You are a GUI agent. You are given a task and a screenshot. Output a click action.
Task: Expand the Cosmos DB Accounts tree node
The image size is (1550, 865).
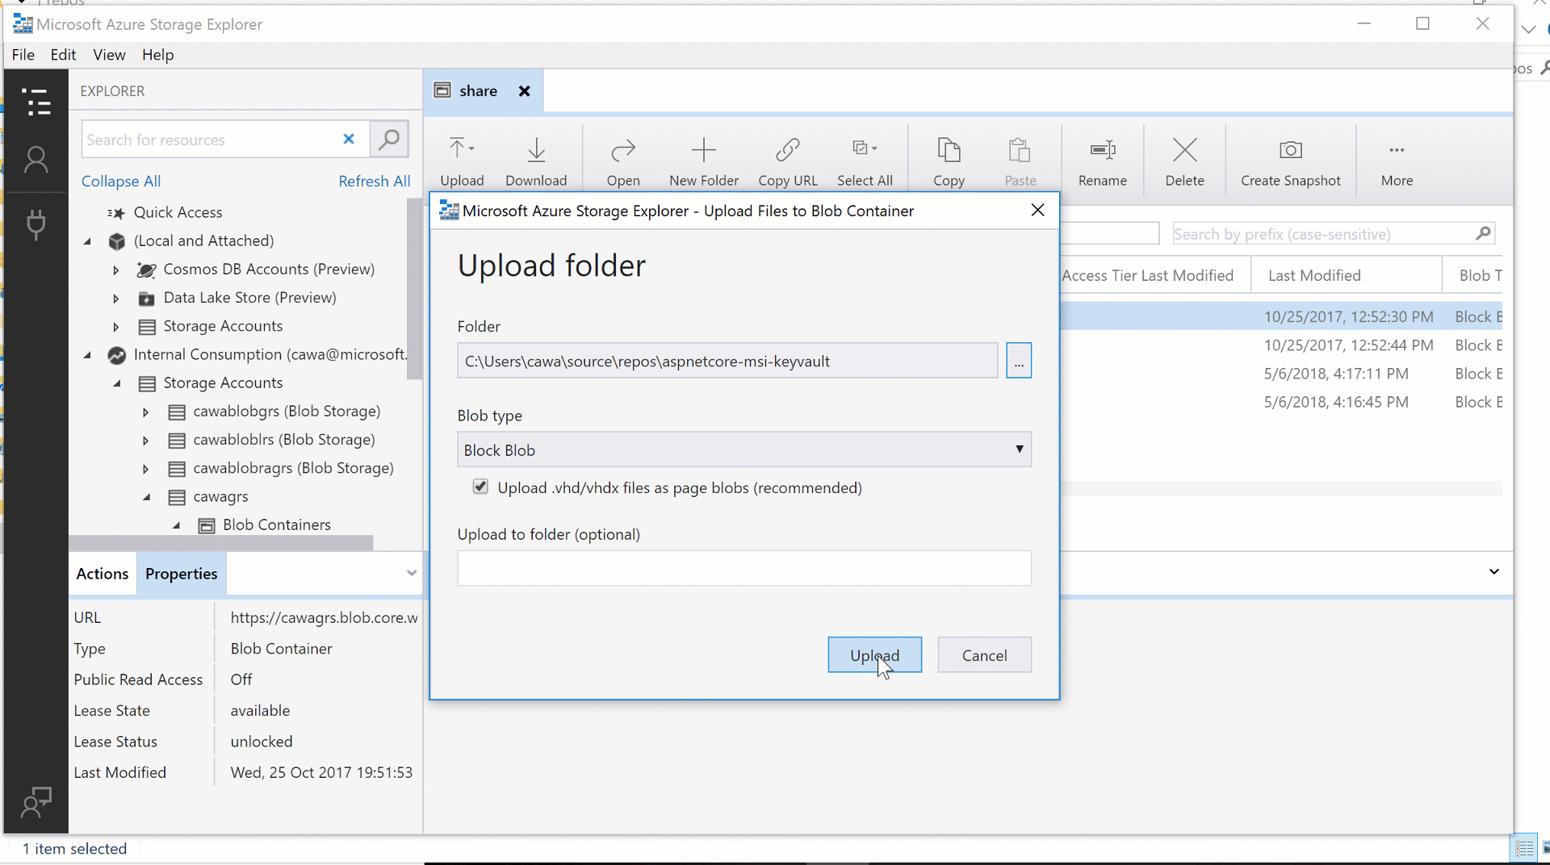point(116,270)
